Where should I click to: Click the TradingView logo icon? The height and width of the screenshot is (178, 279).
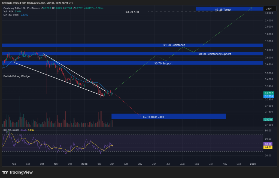(x=5, y=172)
